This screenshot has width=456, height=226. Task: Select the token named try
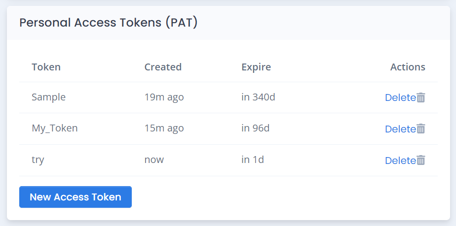click(x=38, y=160)
